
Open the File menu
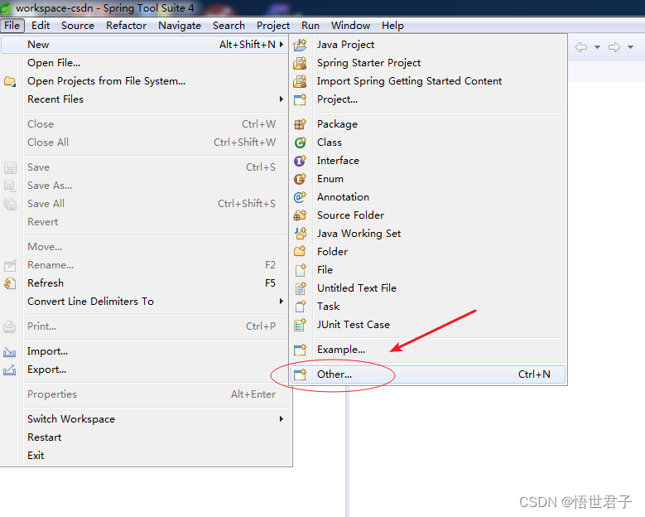coord(12,26)
